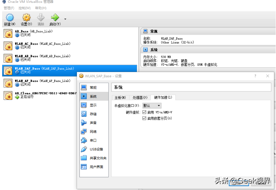Toggle 启用嵌套分页(G) checkbox
This screenshot has width=276, height=190.
pyautogui.click(x=144, y=118)
